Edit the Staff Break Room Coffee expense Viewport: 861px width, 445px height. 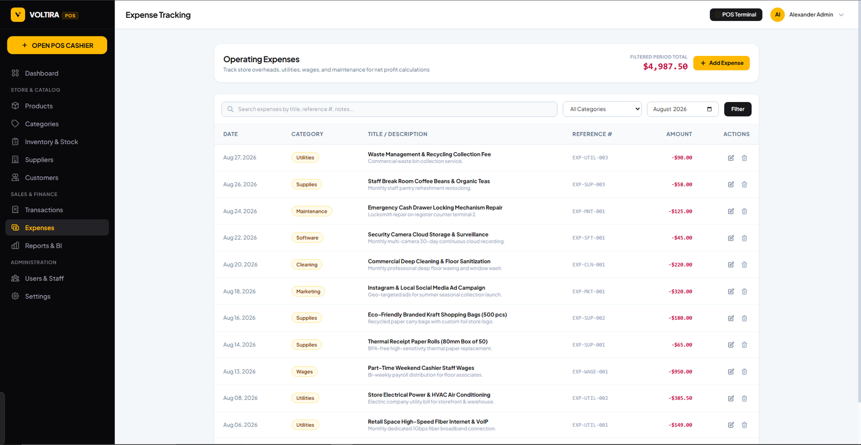(x=731, y=184)
